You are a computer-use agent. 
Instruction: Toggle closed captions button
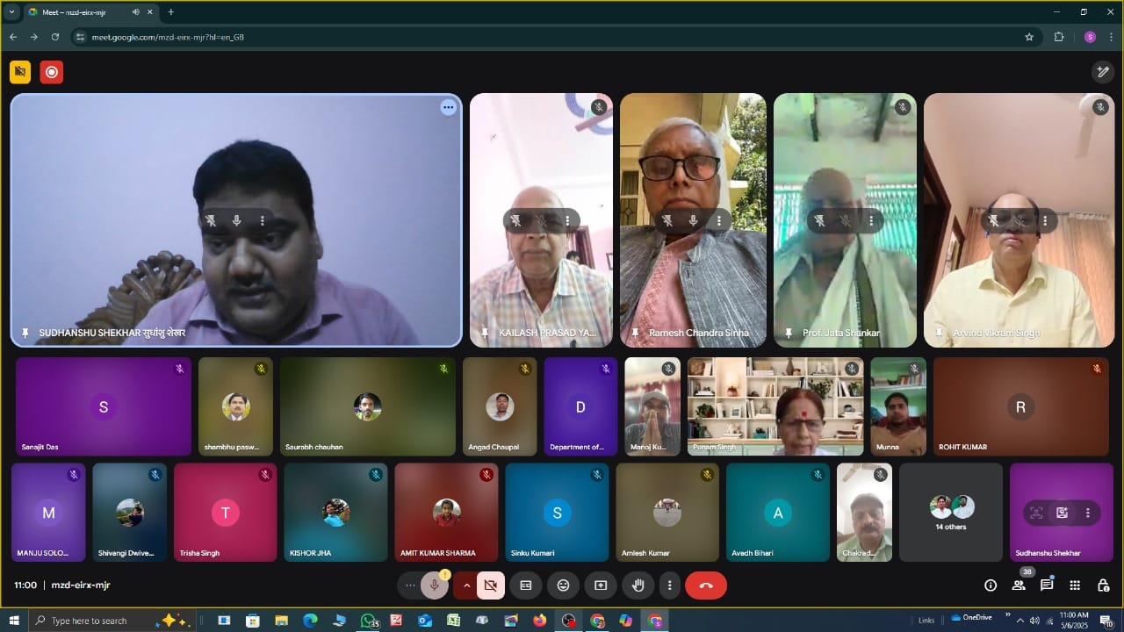coord(525,585)
